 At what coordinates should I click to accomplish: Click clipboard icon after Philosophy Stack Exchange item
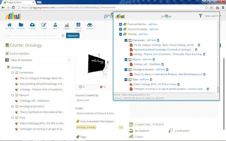tap(204, 54)
